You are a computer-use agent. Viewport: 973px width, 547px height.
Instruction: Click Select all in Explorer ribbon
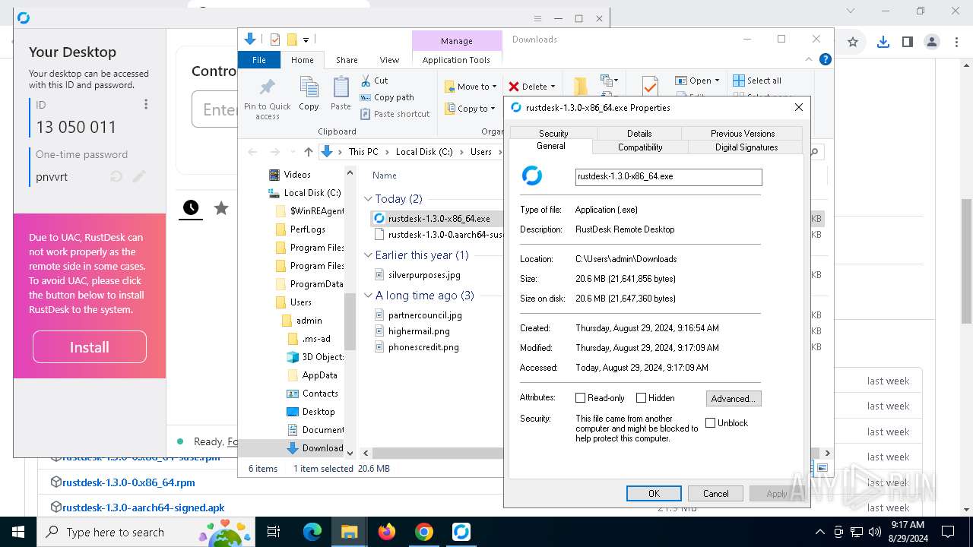point(757,81)
